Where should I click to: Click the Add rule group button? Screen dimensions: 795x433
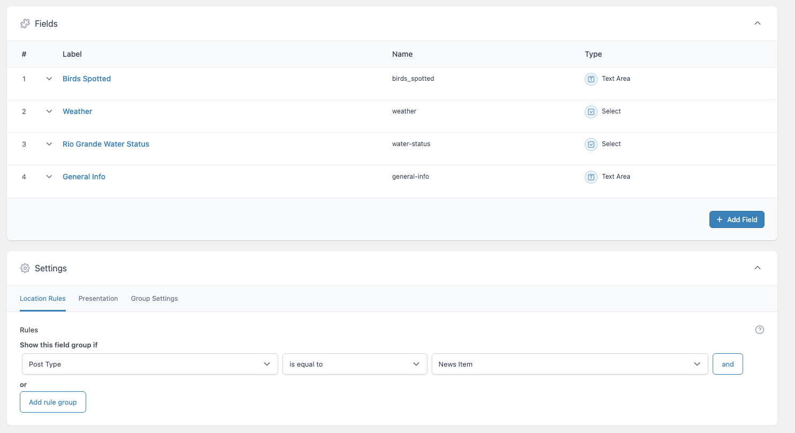coord(53,402)
